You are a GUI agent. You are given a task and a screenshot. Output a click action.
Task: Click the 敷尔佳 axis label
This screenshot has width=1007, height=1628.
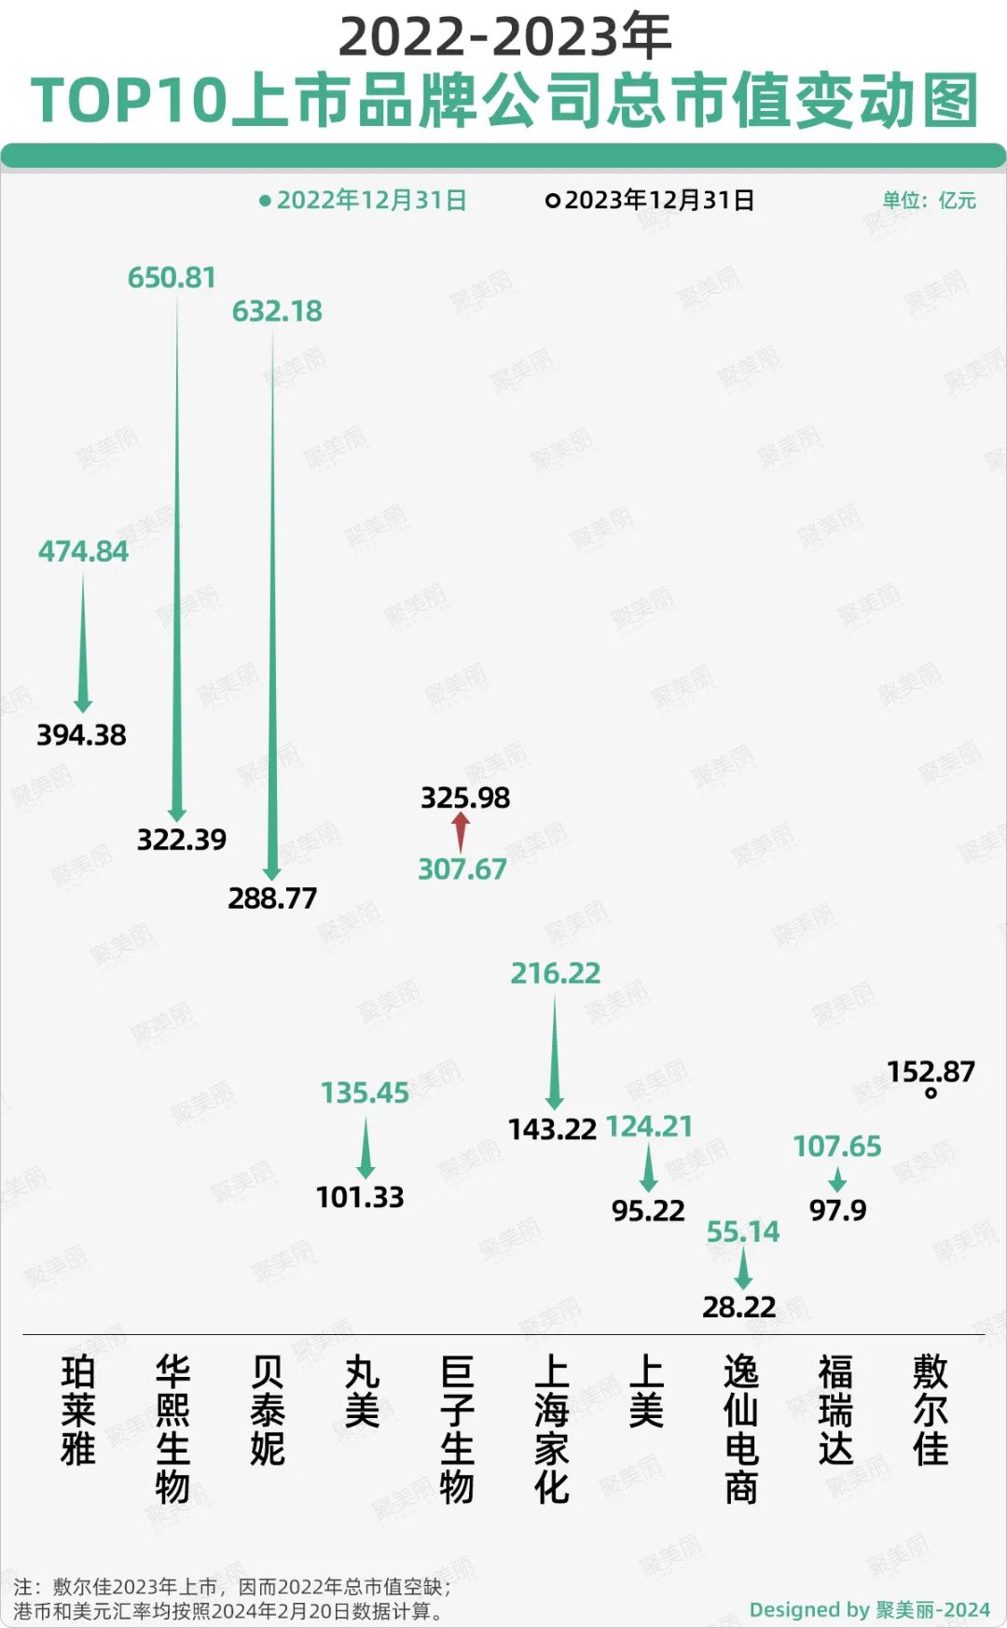tap(931, 1410)
